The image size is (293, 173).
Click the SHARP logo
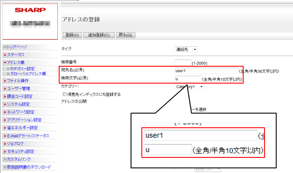pyautogui.click(x=30, y=10)
